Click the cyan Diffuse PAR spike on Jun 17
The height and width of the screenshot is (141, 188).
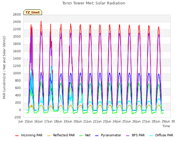(51, 66)
